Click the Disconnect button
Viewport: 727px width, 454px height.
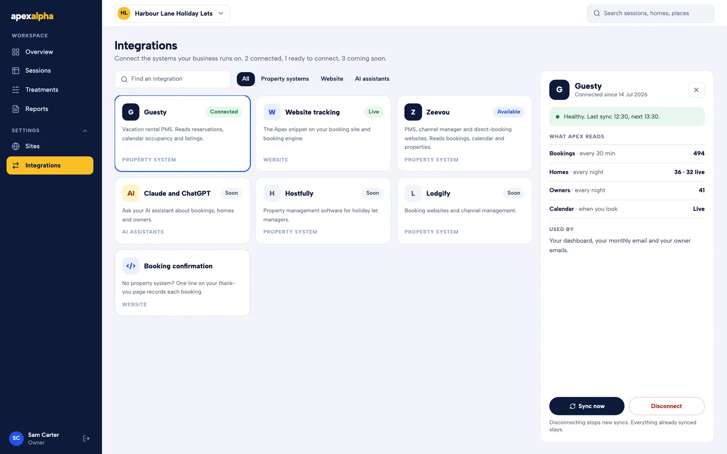point(667,406)
